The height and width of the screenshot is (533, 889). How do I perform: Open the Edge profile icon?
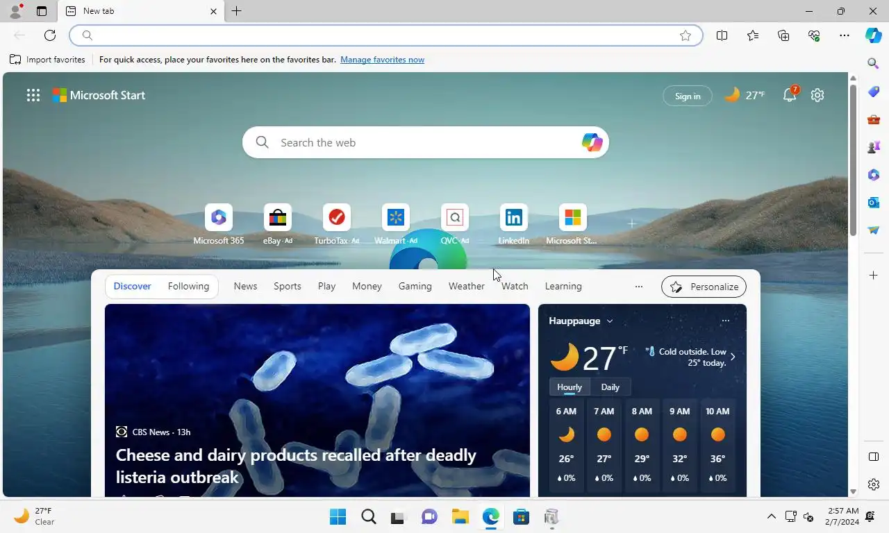[x=15, y=11]
